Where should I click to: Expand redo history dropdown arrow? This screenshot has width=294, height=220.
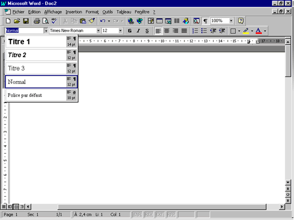click(122, 21)
